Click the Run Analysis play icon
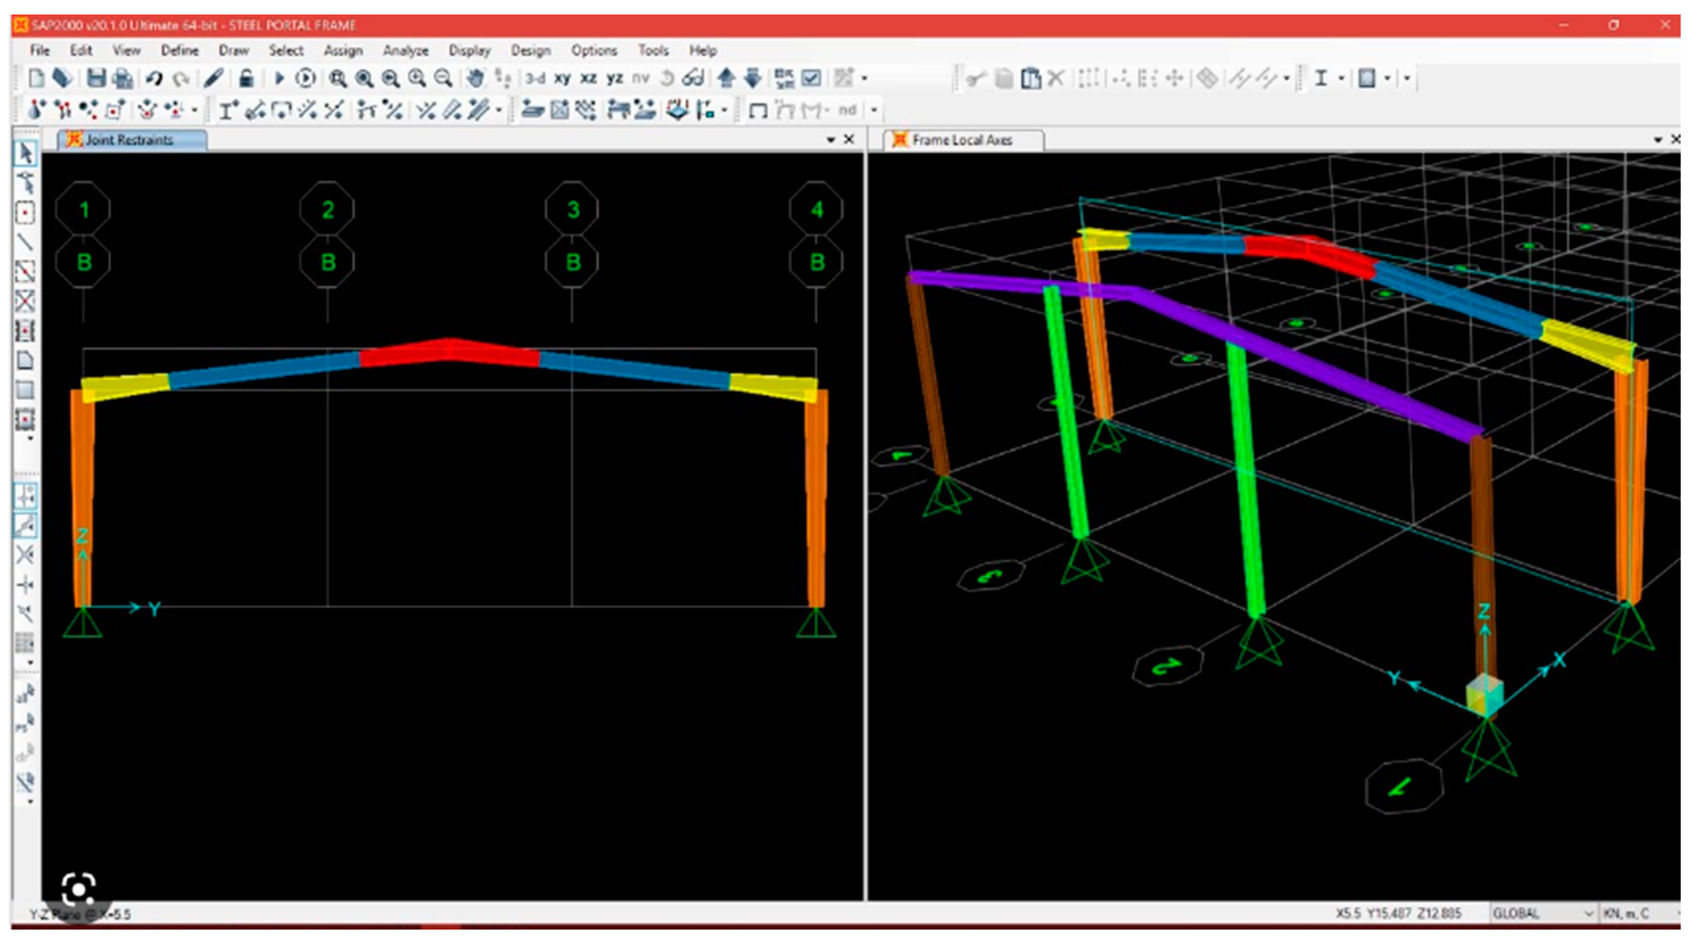Viewport: 1691px width, 946px height. pyautogui.click(x=279, y=79)
